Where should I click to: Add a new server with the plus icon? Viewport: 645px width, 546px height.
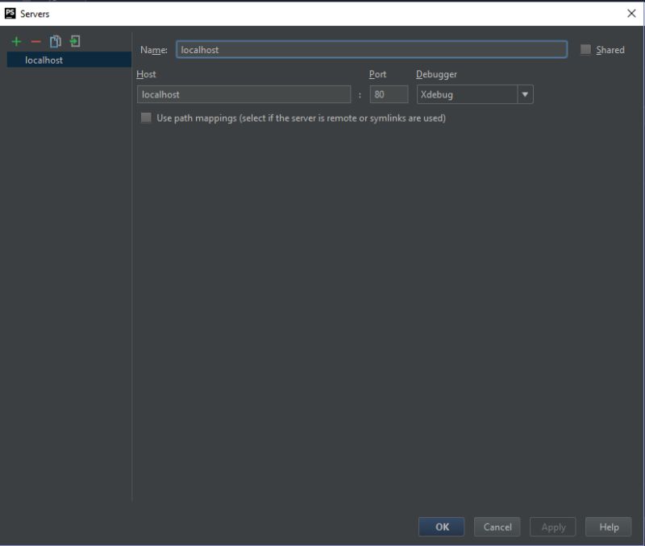coord(16,42)
